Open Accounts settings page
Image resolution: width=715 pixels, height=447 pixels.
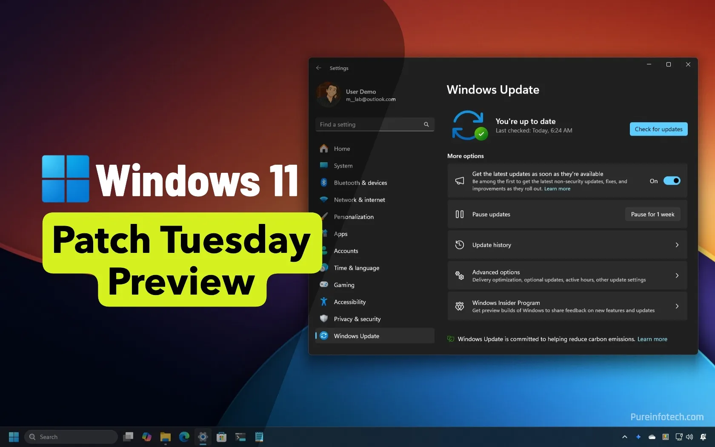(x=375, y=251)
